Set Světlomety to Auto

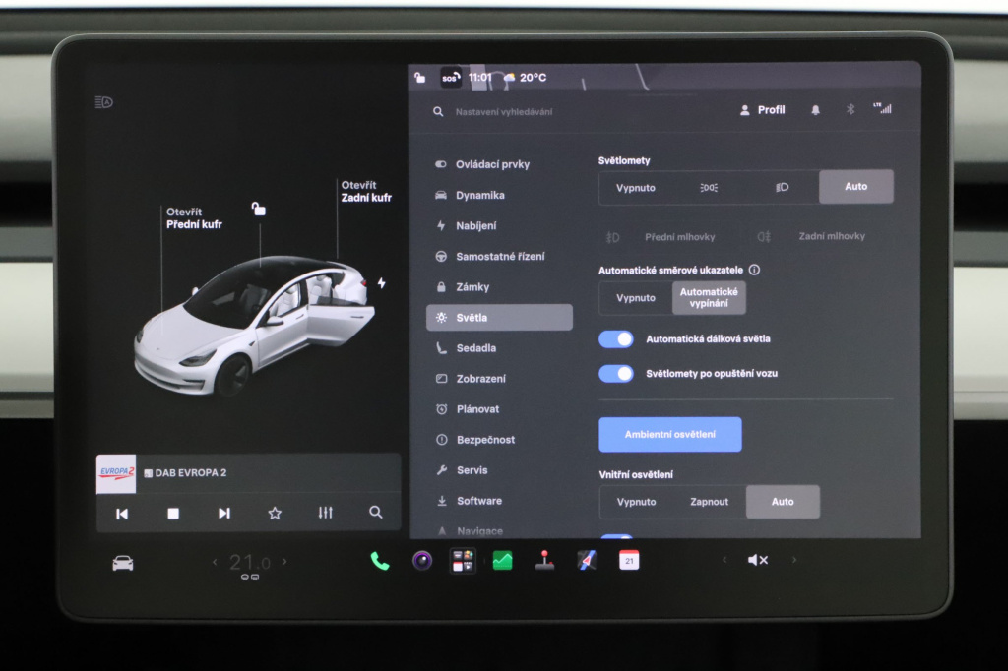tap(855, 186)
